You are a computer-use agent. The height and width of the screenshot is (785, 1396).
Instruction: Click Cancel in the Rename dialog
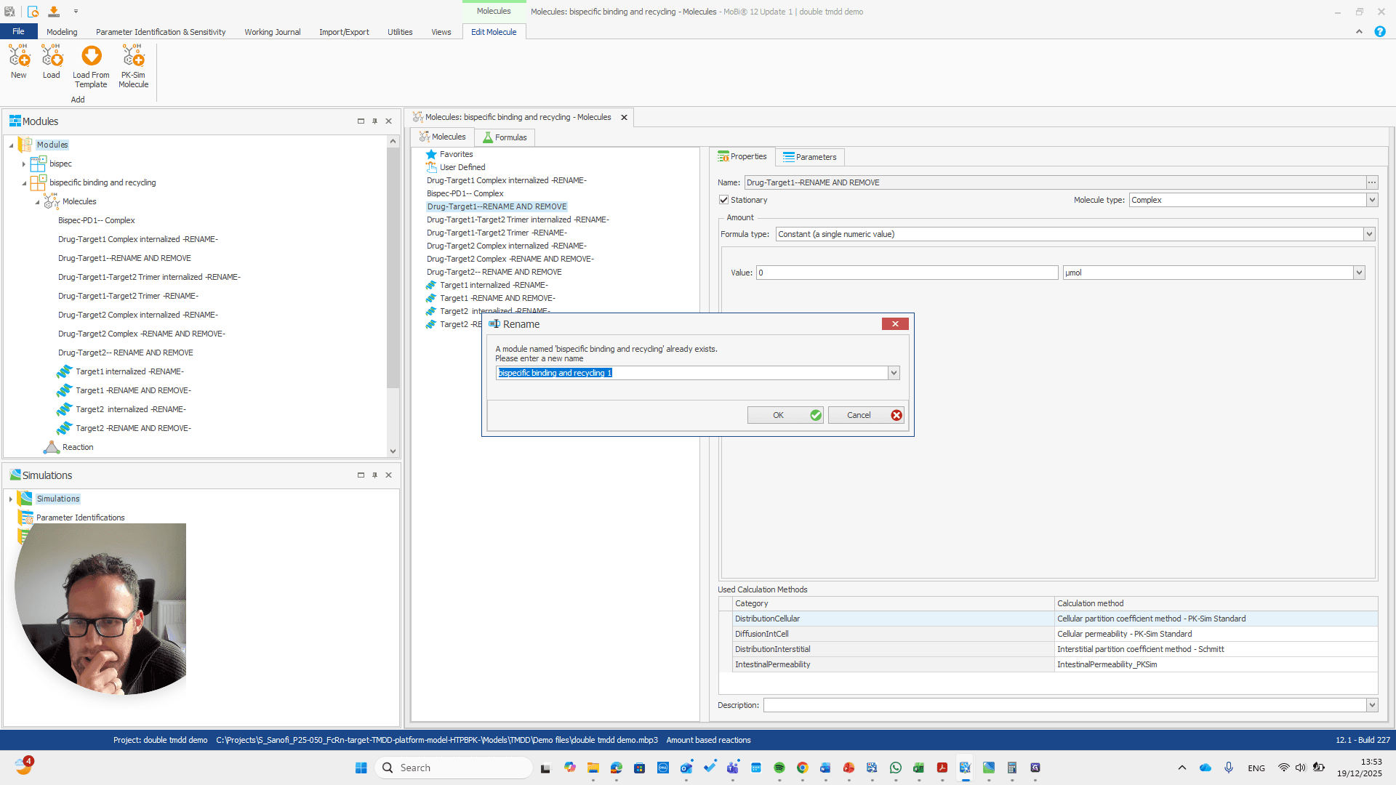[866, 415]
